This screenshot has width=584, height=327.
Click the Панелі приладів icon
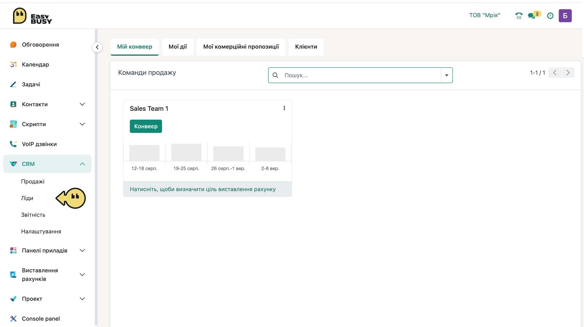[13, 250]
